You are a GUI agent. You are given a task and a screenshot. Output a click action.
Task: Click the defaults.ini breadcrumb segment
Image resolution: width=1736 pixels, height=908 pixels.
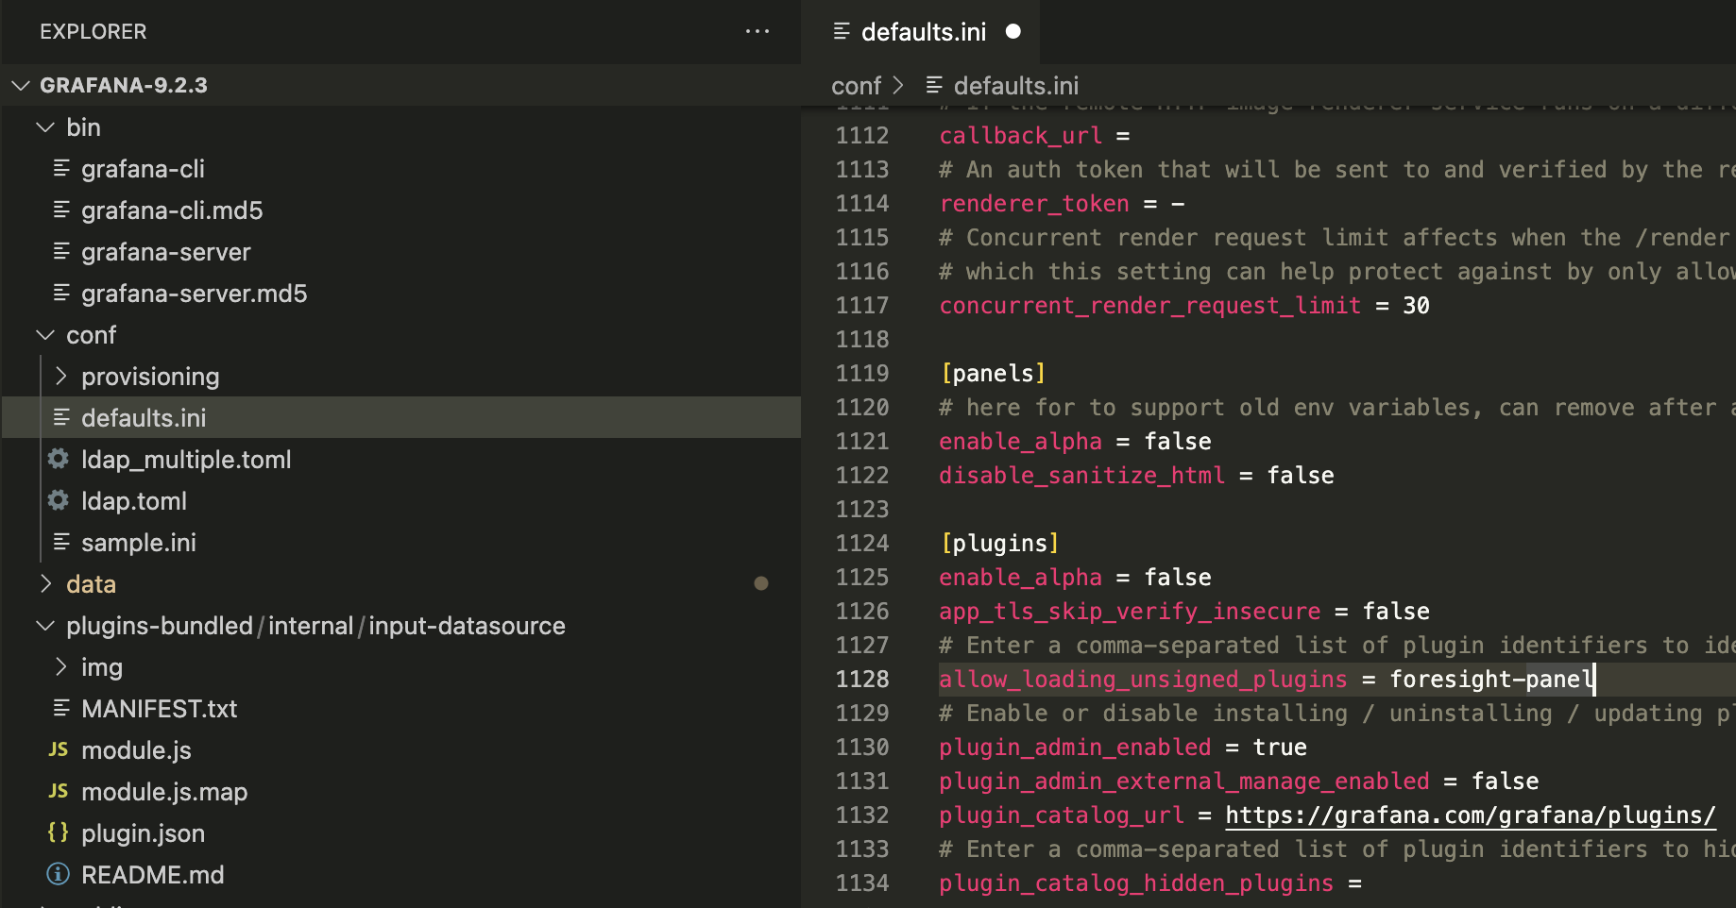pyautogui.click(x=1016, y=86)
